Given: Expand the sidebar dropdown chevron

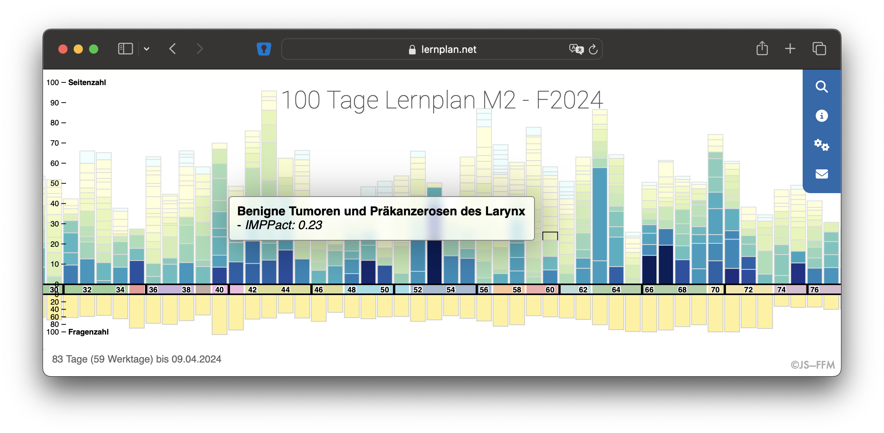Looking at the screenshot, I should [x=147, y=49].
